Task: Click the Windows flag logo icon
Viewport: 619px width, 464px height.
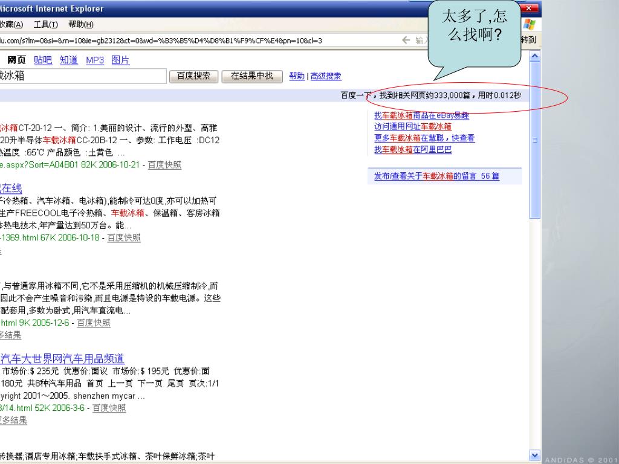Action: (x=530, y=24)
